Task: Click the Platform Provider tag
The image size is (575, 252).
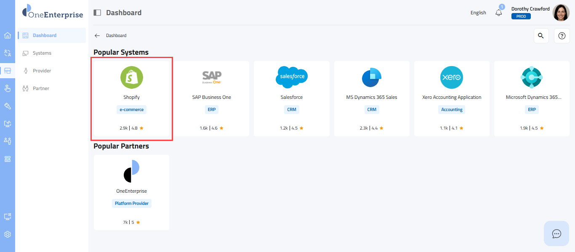Action: (x=132, y=203)
